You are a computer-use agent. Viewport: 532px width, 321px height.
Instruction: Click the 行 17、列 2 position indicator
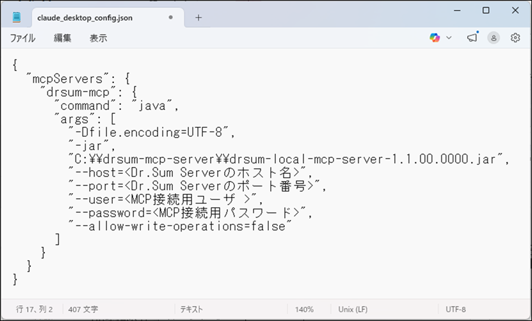[x=35, y=309]
